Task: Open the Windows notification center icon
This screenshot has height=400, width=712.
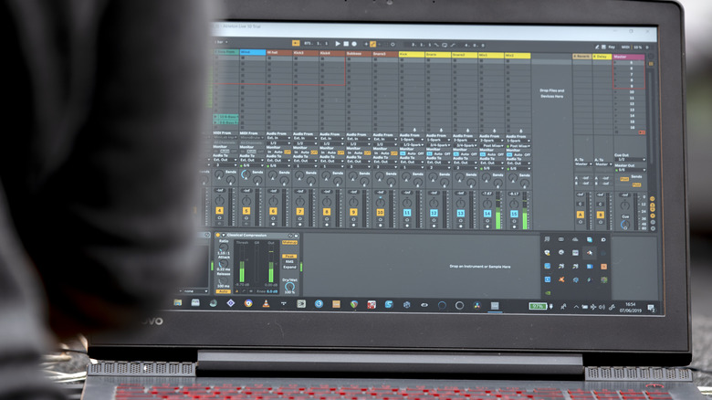Action: point(651,308)
